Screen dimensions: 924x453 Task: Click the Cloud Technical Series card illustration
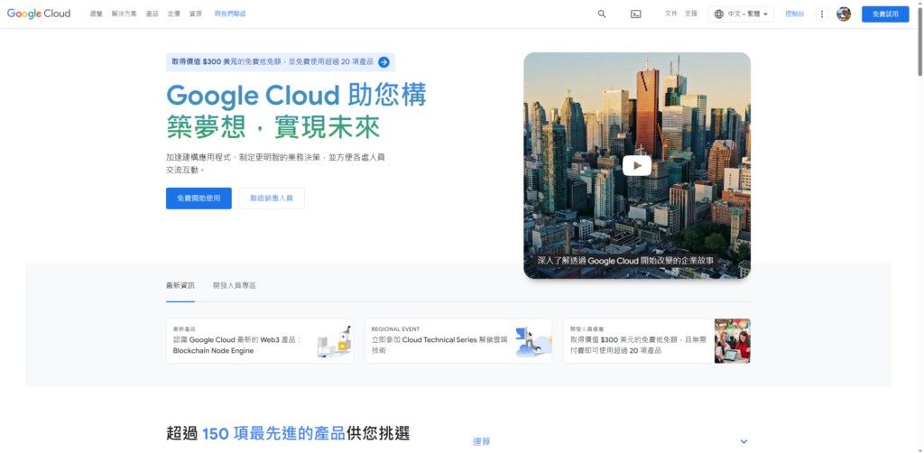[x=532, y=342]
